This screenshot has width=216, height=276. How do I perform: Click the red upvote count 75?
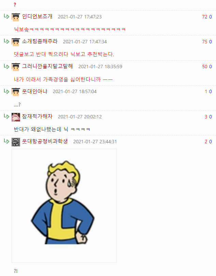tap(205, 42)
